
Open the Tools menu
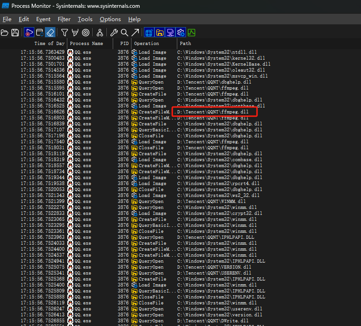coord(85,19)
